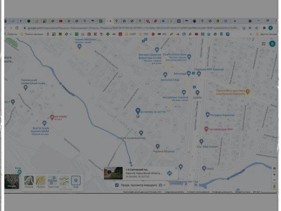Open Street View Pegman control
The width and height of the screenshot is (281, 211).
tap(274, 187)
